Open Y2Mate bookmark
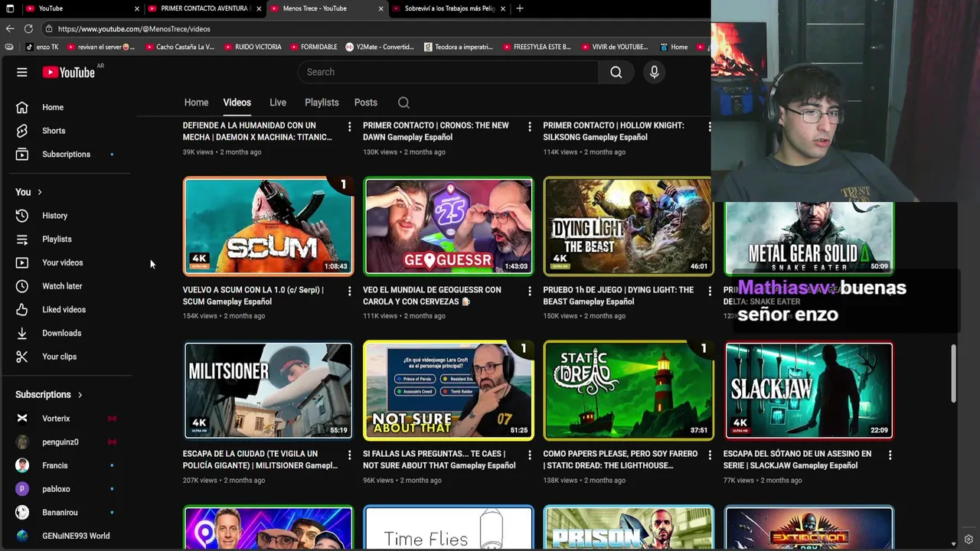The image size is (980, 551). [x=379, y=47]
